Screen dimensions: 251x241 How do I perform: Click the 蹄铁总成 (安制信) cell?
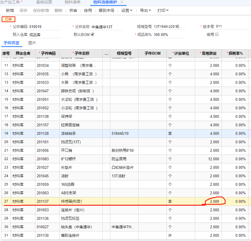point(81,91)
